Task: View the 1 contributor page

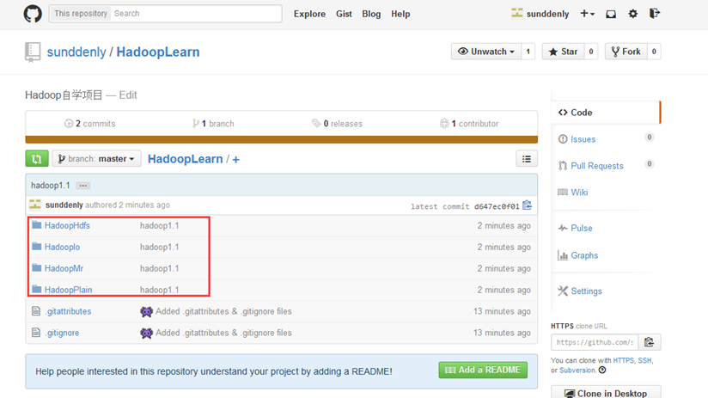Action: pos(469,123)
